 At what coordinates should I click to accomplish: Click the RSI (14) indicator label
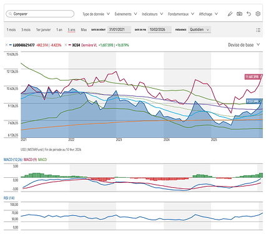(x=9, y=198)
